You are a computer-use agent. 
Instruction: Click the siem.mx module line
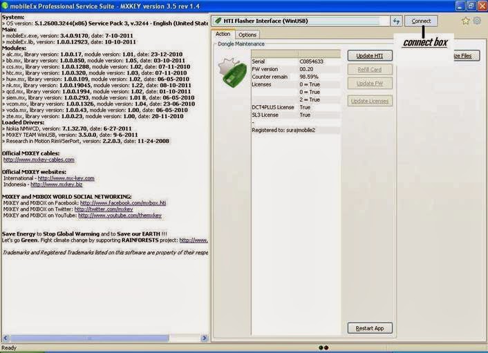98,97
